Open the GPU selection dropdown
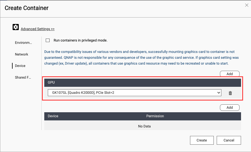The image size is (251, 152). 134,93
